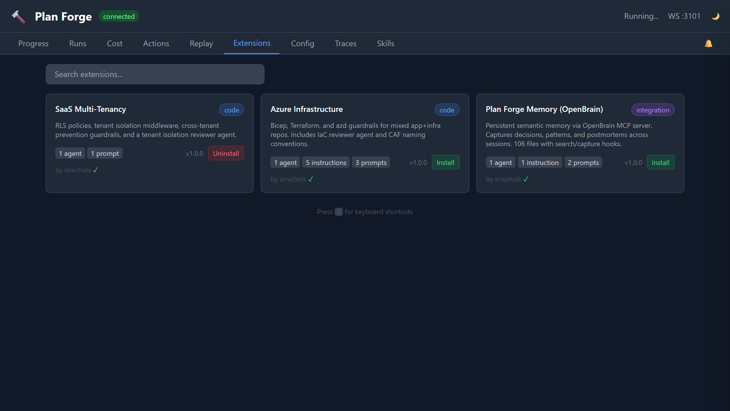The height and width of the screenshot is (411, 730).
Task: Open the '2 prompts' chip on Plan Forge Memory
Action: click(583, 162)
